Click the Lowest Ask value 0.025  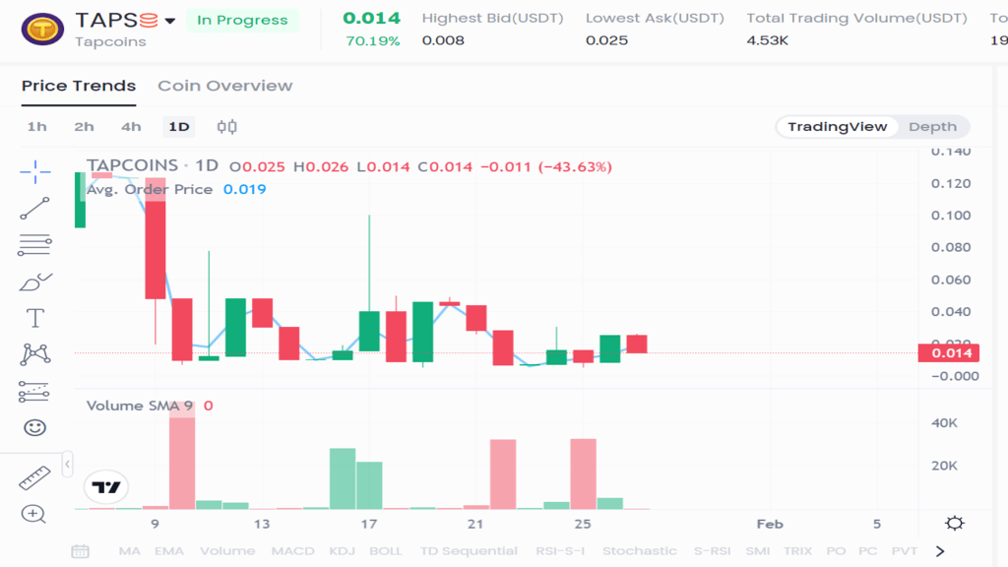click(606, 40)
